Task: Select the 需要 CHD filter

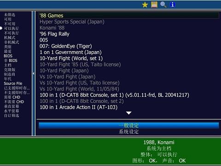Action: coord(12,97)
